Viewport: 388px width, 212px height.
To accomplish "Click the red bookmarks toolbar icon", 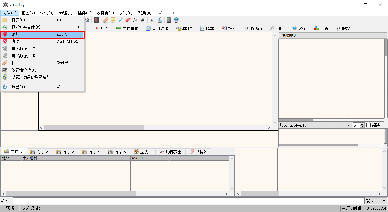I will coord(128,20).
